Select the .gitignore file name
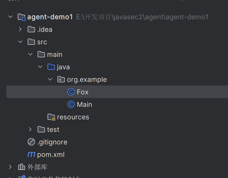The width and height of the screenshot is (228, 178). click(x=52, y=142)
